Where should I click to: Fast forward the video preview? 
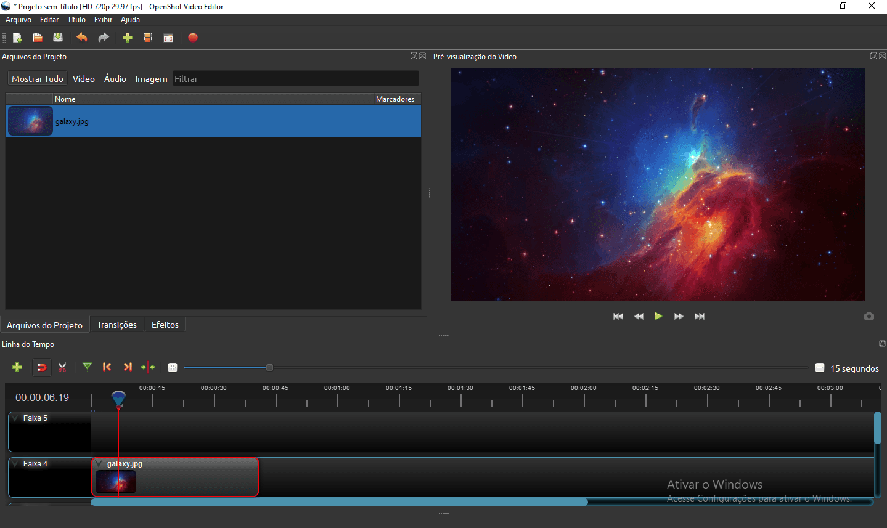(x=679, y=316)
